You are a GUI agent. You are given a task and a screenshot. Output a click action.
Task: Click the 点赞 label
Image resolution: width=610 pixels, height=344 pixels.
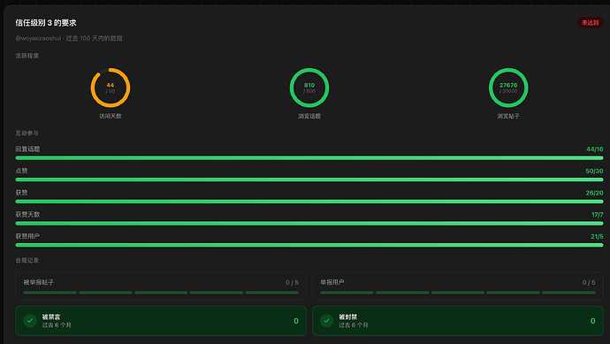[x=21, y=171]
